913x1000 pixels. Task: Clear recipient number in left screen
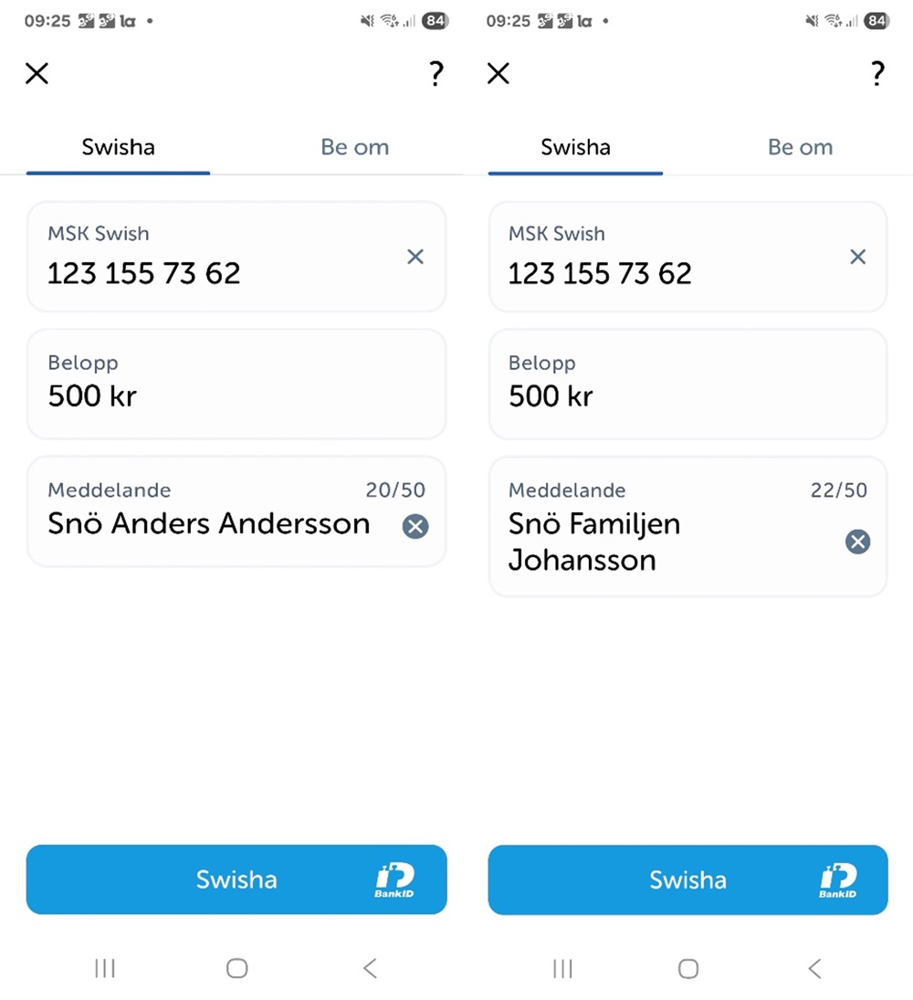coord(415,257)
